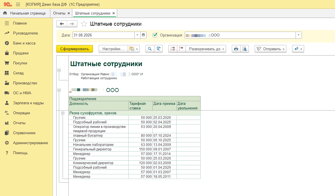
Task: Collapse the organization group
Action: [59, 90]
